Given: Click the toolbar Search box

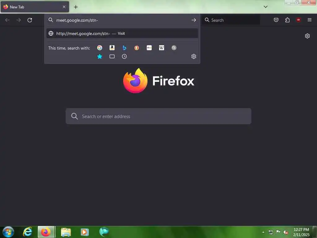Looking at the screenshot, I should click(231, 20).
